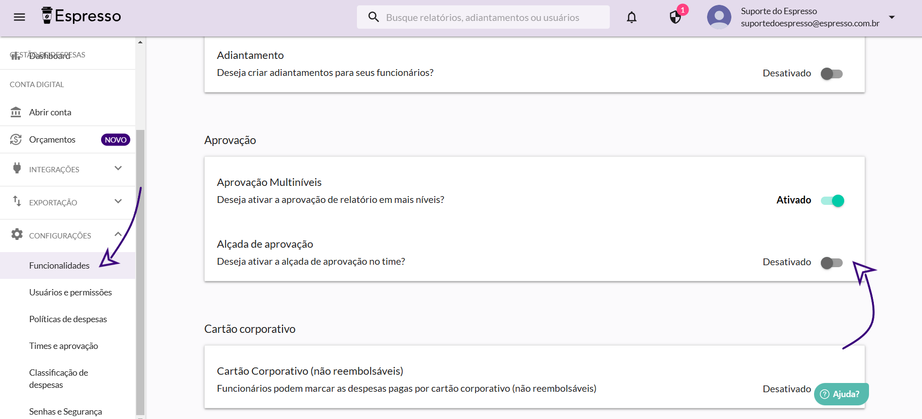Viewport: 922px width, 419px height.
Task: Click the Espresso coffee cup logo
Action: tap(47, 16)
